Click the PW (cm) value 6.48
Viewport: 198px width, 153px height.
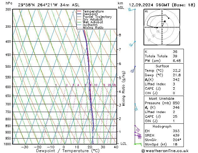pos(177,61)
